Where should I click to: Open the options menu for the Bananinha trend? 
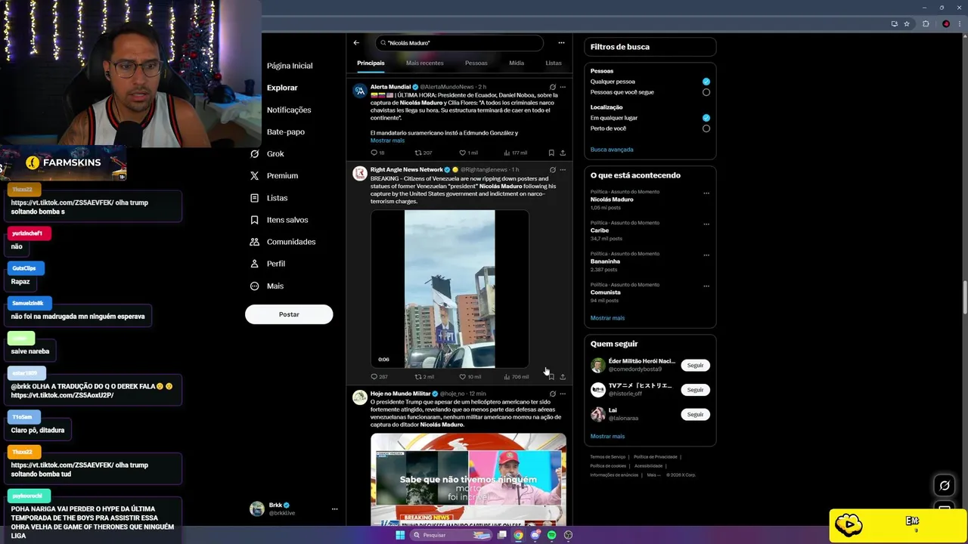click(706, 255)
